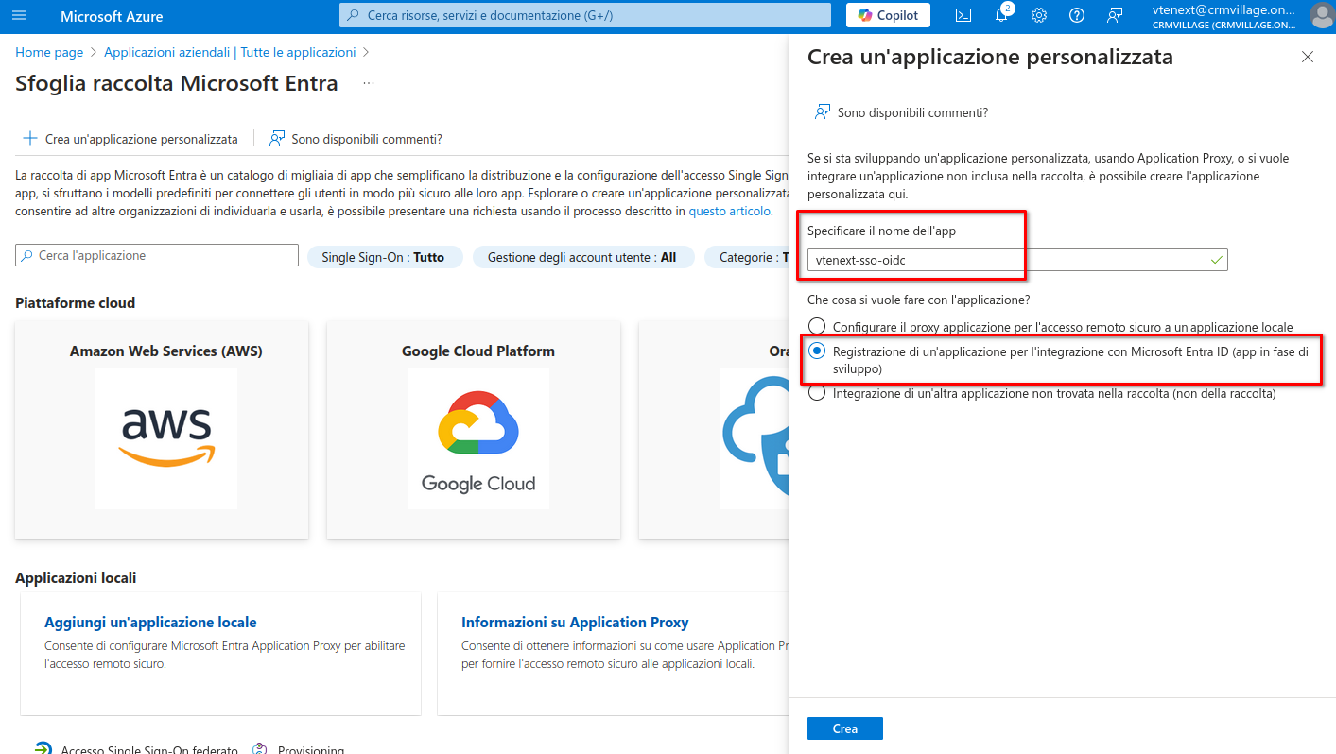Open the Azure portal hamburger menu

pyautogui.click(x=20, y=16)
